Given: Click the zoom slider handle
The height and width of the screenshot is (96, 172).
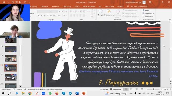Looking at the screenshot, I should 154,89.
